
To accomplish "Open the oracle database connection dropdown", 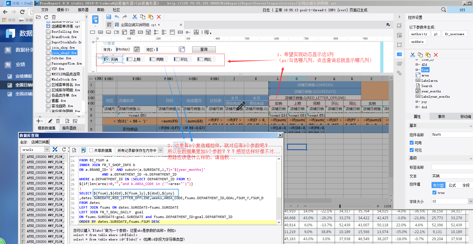I will pyautogui.click(x=46, y=150).
